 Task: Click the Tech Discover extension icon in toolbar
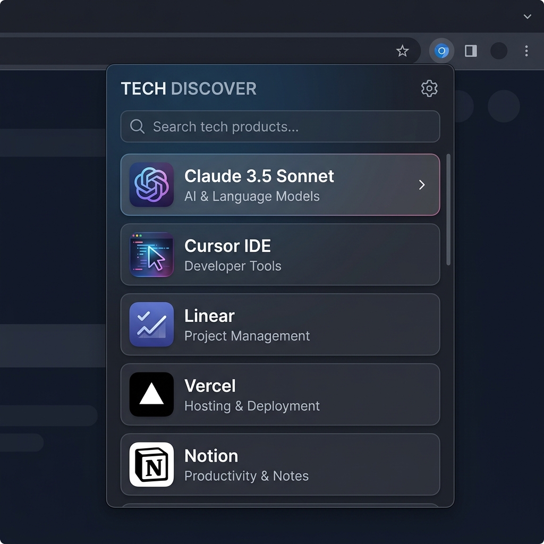(x=441, y=51)
